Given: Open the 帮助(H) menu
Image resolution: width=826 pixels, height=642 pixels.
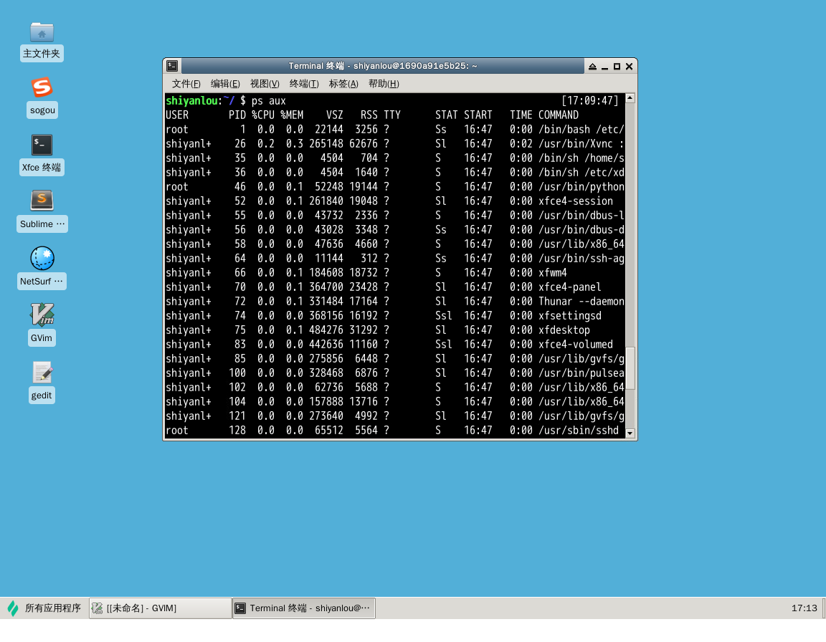Looking at the screenshot, I should click(x=384, y=84).
